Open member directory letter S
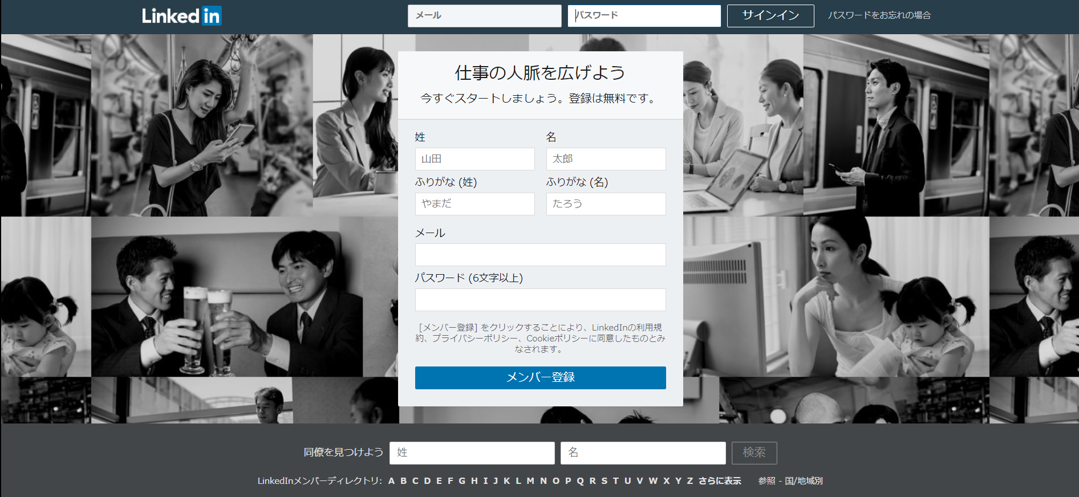This screenshot has height=497, width=1079. point(605,481)
